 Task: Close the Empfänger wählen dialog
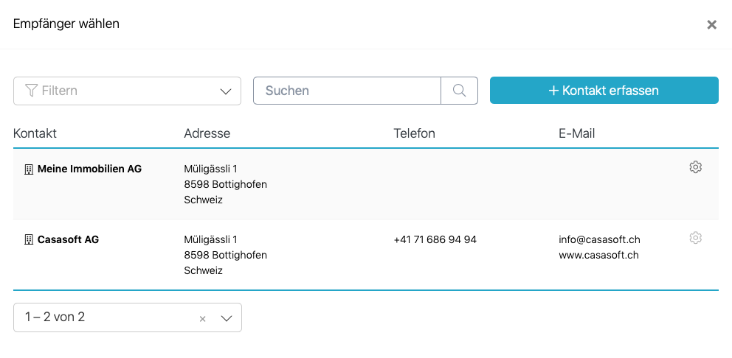(x=711, y=24)
